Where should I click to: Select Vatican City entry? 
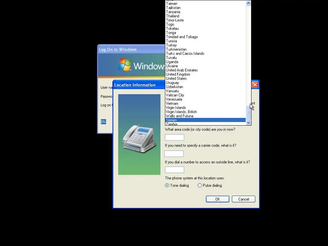pyautogui.click(x=205, y=95)
